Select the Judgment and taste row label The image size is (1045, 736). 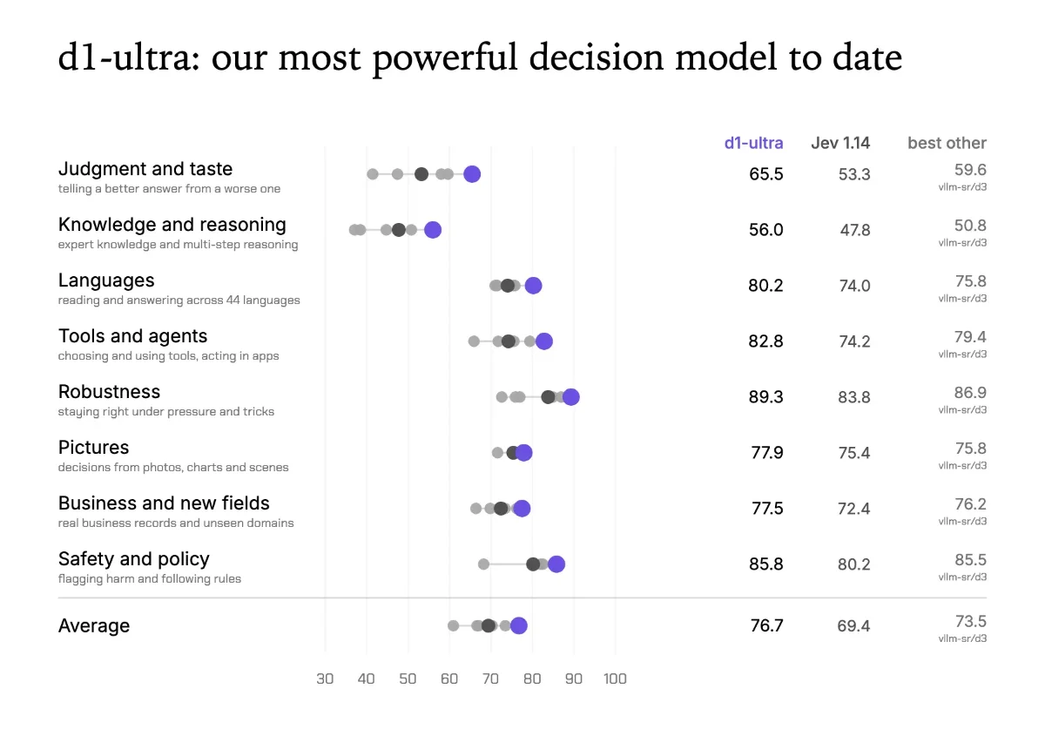click(145, 169)
